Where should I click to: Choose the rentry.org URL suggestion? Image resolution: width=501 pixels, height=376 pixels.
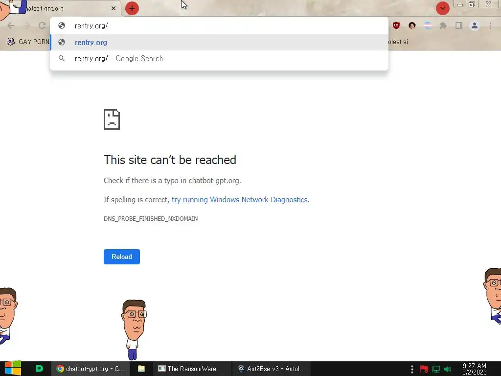click(x=219, y=42)
